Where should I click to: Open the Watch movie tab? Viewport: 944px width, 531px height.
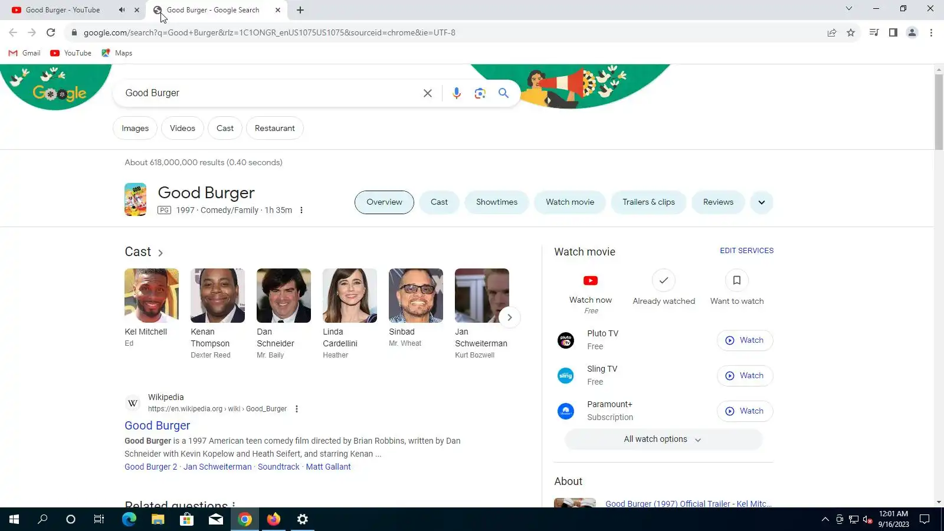pos(570,202)
